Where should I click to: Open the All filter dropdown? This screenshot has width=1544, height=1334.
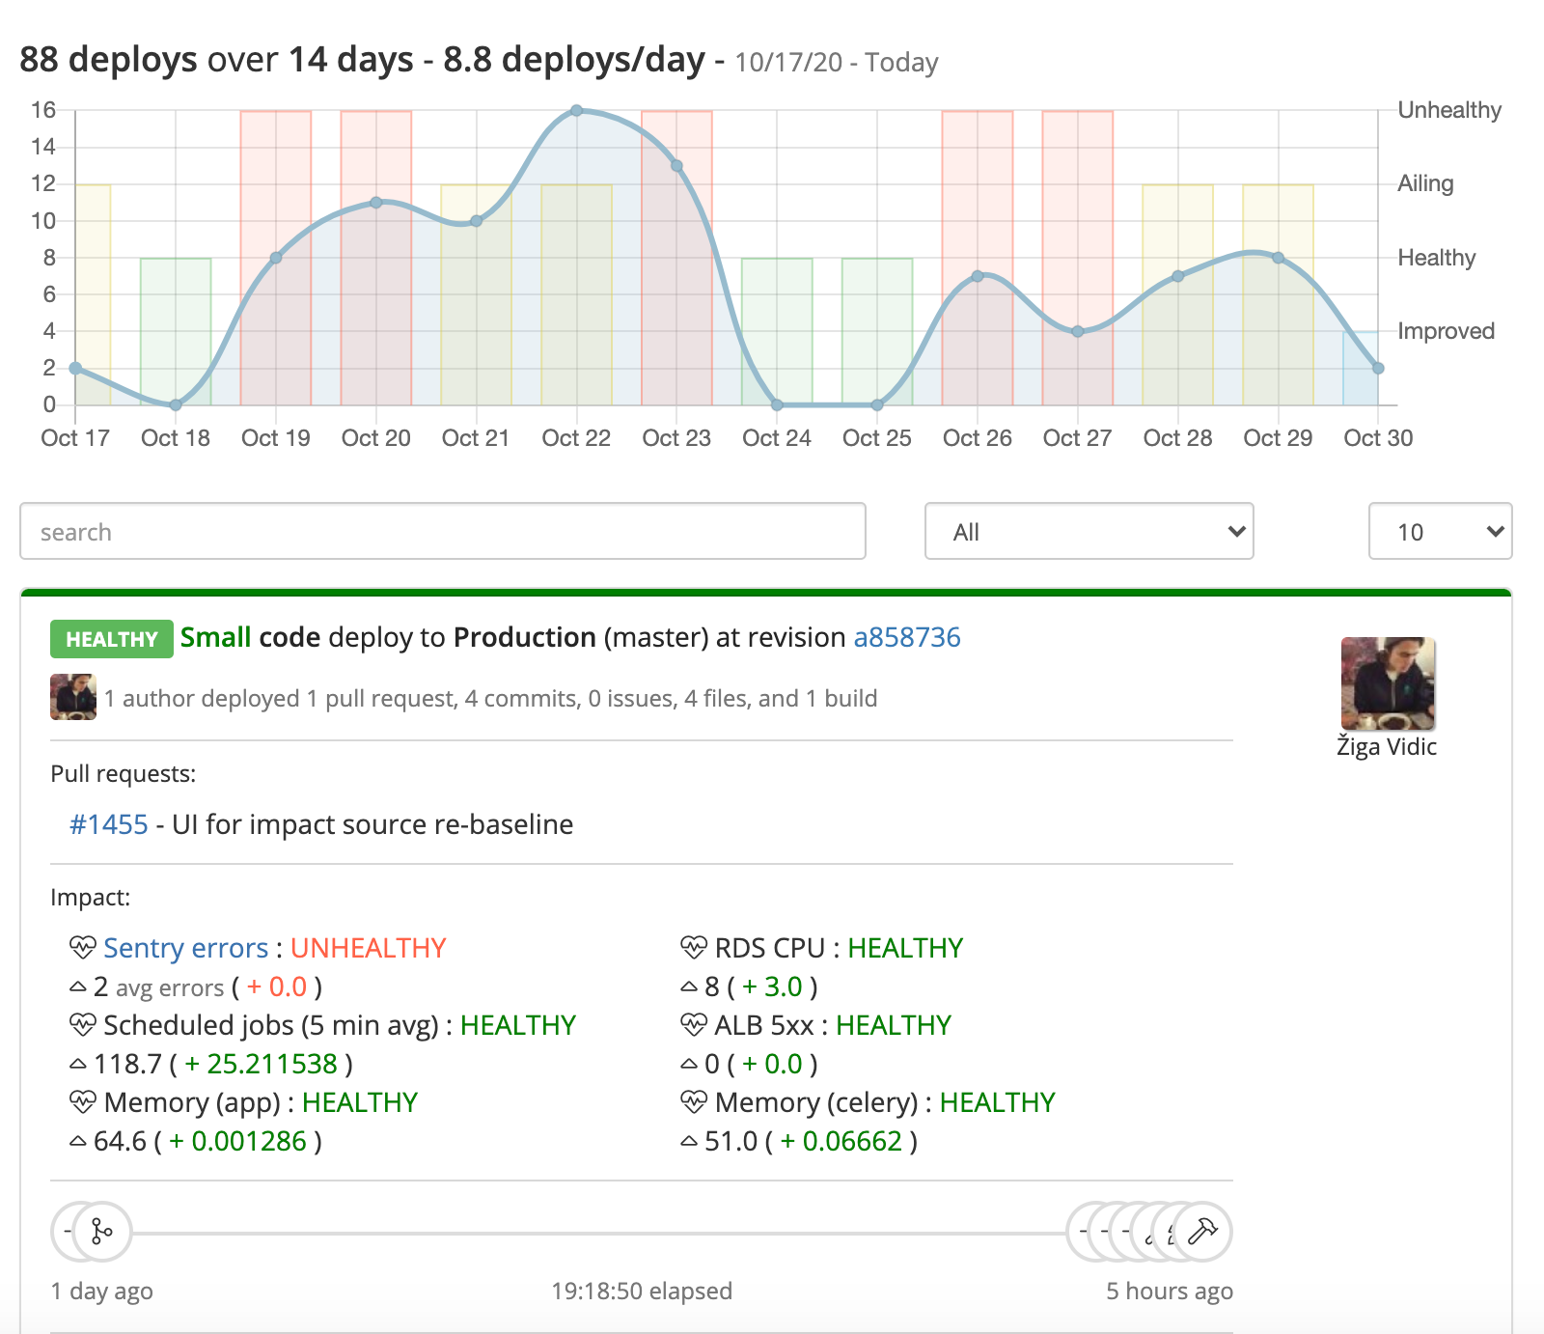[x=1089, y=531]
